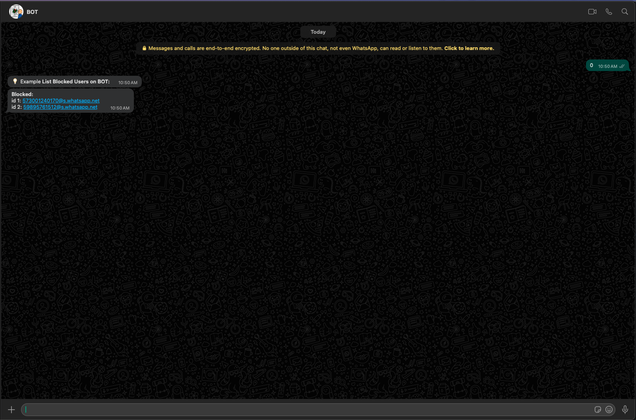Viewport: 636px width, 420px height.
Task: Click 10:50 AM timestamp on Example List message
Action: point(128,83)
